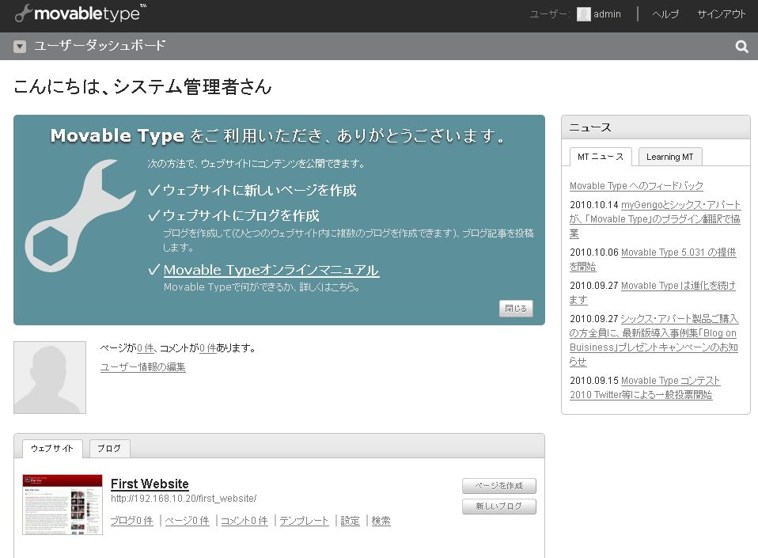
Task: Close the welcome panel with 閉じる
Action: click(x=516, y=309)
